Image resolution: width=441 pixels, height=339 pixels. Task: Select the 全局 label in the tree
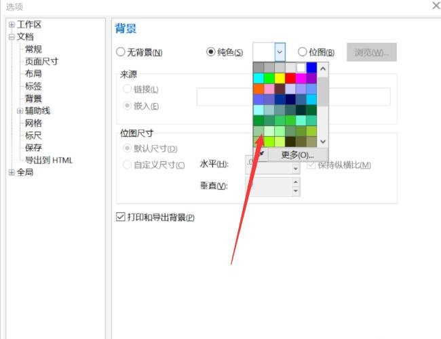[x=25, y=172]
